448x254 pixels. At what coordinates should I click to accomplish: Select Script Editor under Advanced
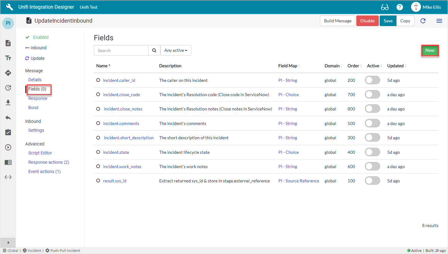pos(40,153)
